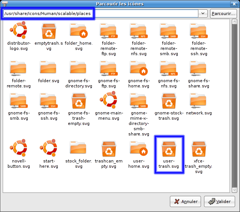The width and height of the screenshot is (240, 212).
Task: Pick the gnome-mime-x-directory-smb-share.svg icon
Action: point(139,101)
